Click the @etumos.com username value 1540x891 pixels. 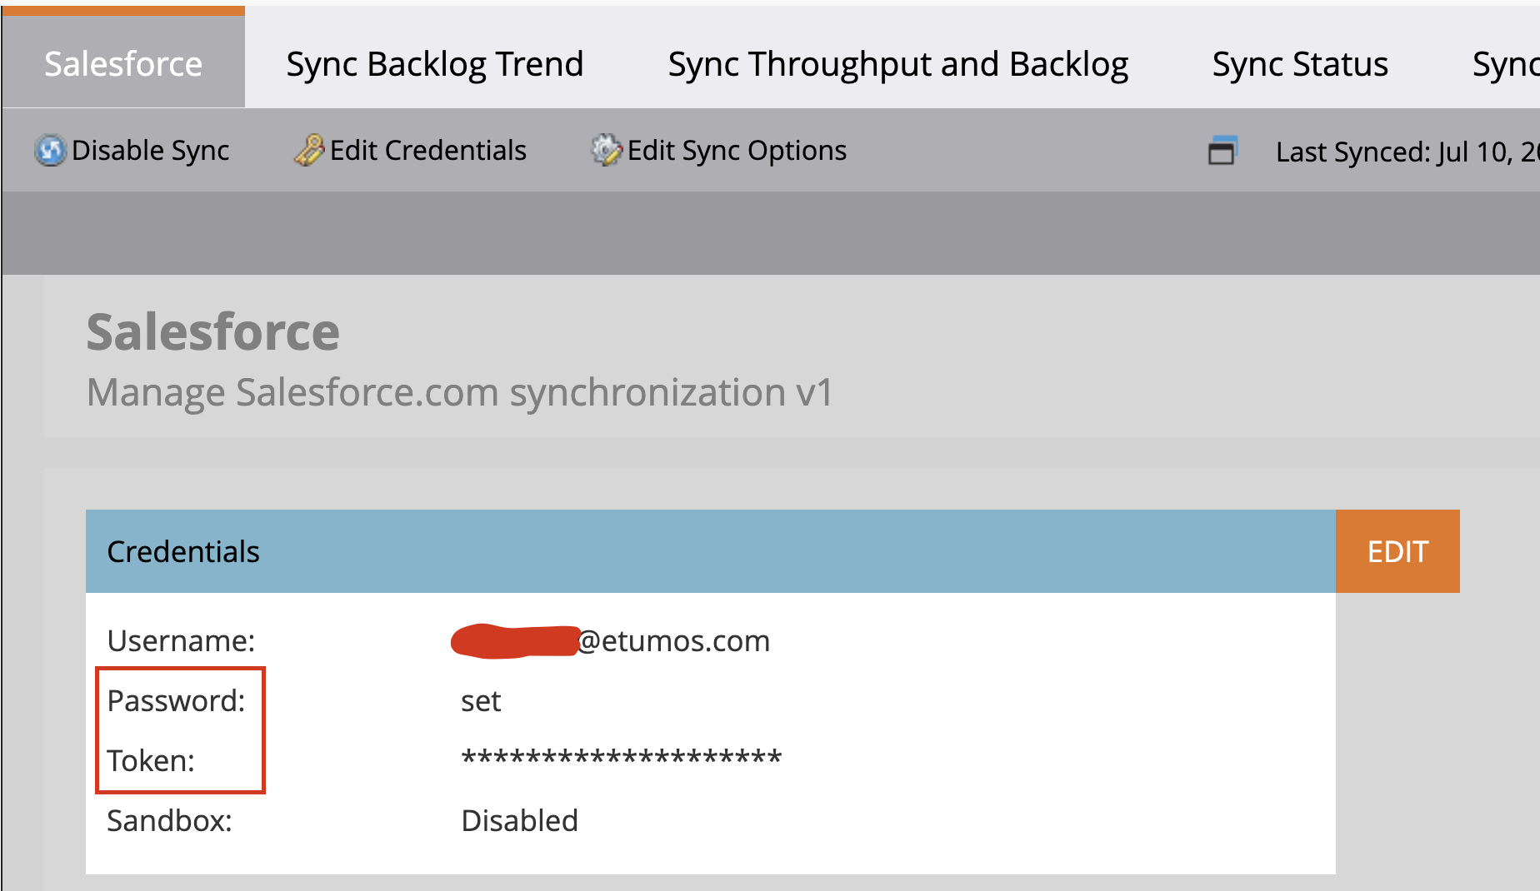click(610, 641)
